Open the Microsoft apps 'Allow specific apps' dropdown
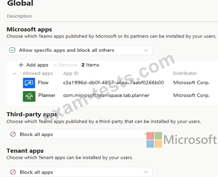Screen dimensions: 218x177 (x=79, y=50)
